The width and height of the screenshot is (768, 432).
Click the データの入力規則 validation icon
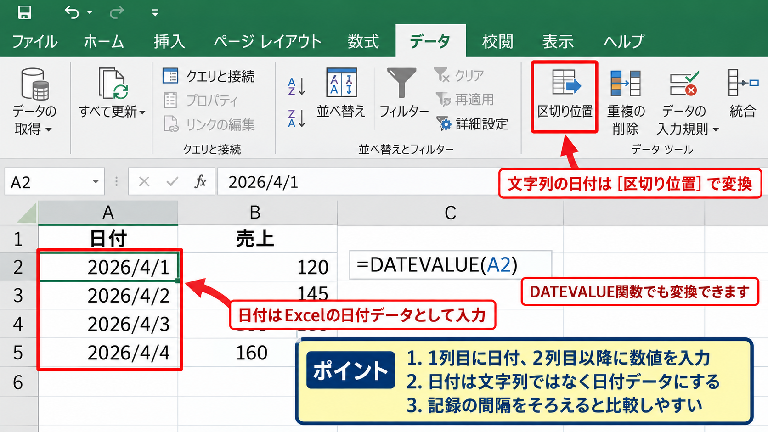point(684,83)
